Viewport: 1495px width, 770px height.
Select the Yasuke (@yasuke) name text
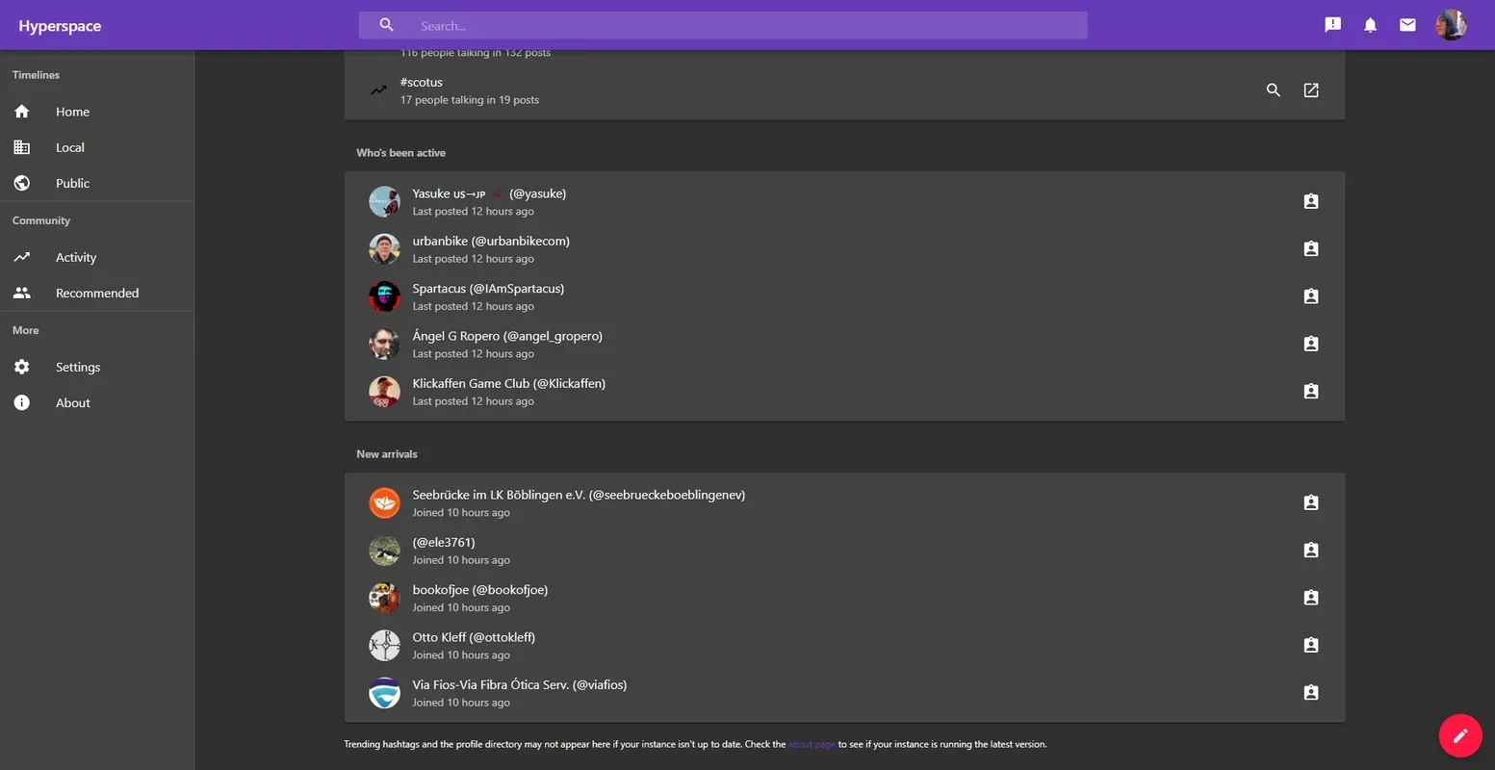pyautogui.click(x=489, y=193)
